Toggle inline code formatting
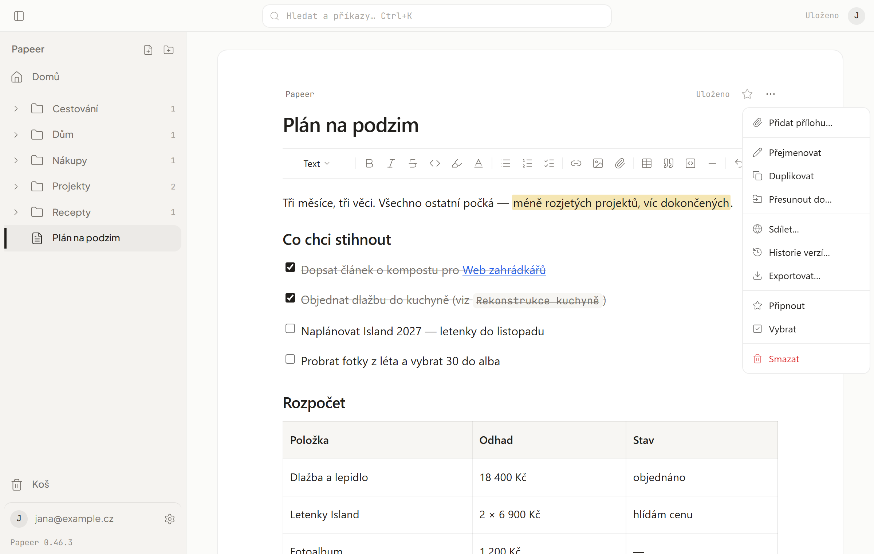This screenshot has height=554, width=874. coord(435,163)
